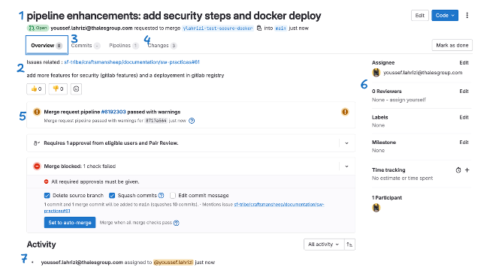Give a thumbs up reaction
Viewport: 496px width, 276px height.
coord(36,88)
